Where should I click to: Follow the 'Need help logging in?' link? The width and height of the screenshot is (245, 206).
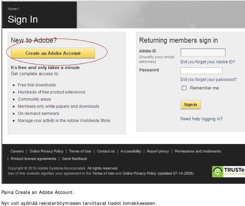click(x=201, y=119)
